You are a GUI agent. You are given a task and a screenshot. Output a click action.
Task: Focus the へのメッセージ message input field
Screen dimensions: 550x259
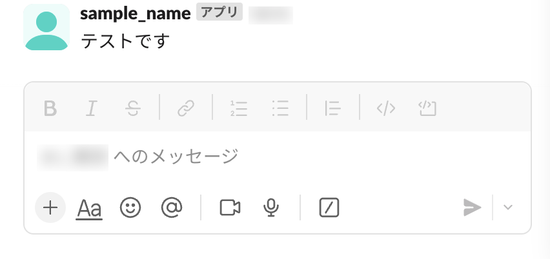(x=278, y=157)
